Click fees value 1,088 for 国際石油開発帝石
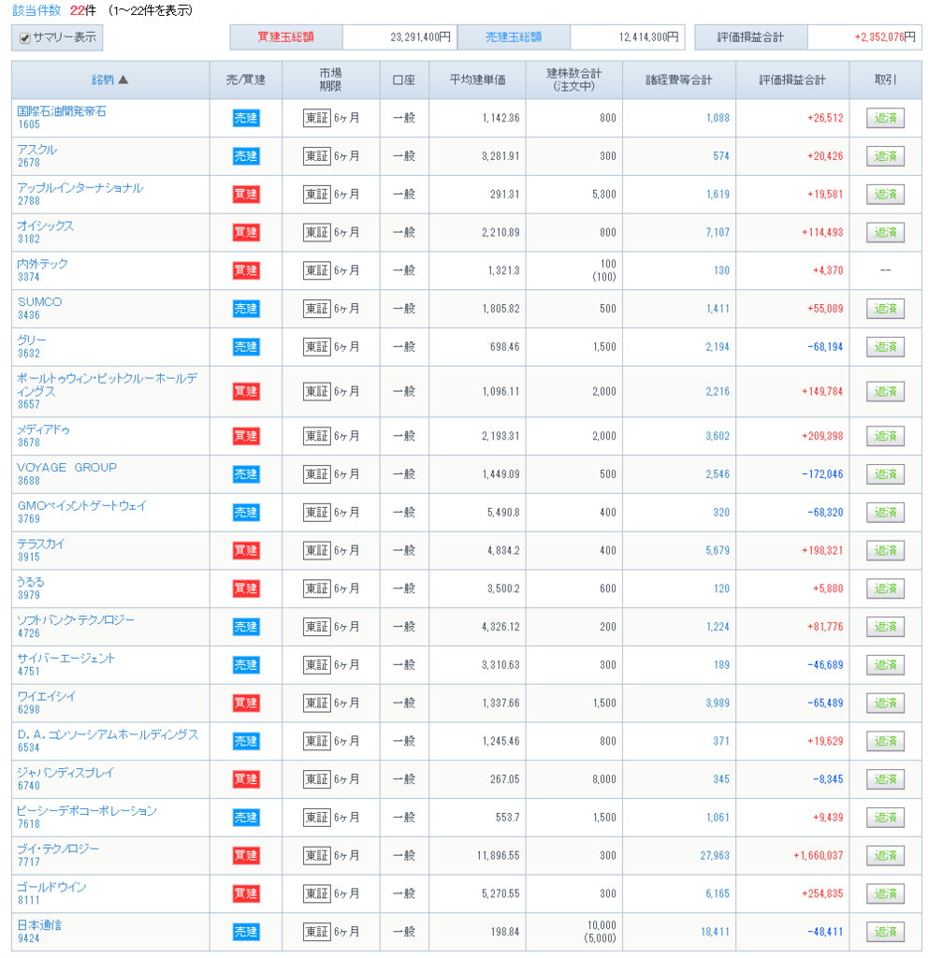The width and height of the screenshot is (928, 958). tap(718, 118)
